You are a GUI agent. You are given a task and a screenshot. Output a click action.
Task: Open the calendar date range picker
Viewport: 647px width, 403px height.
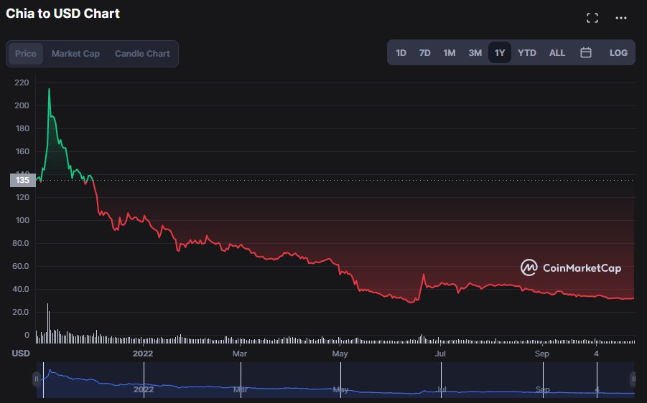point(585,52)
